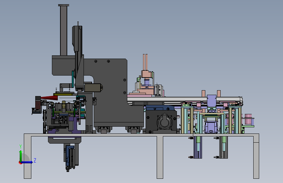Select the pair of salmon vertical rods
Viewport: 283px width, 183px height.
coord(145,62)
